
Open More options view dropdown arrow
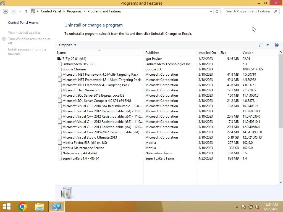point(268,45)
